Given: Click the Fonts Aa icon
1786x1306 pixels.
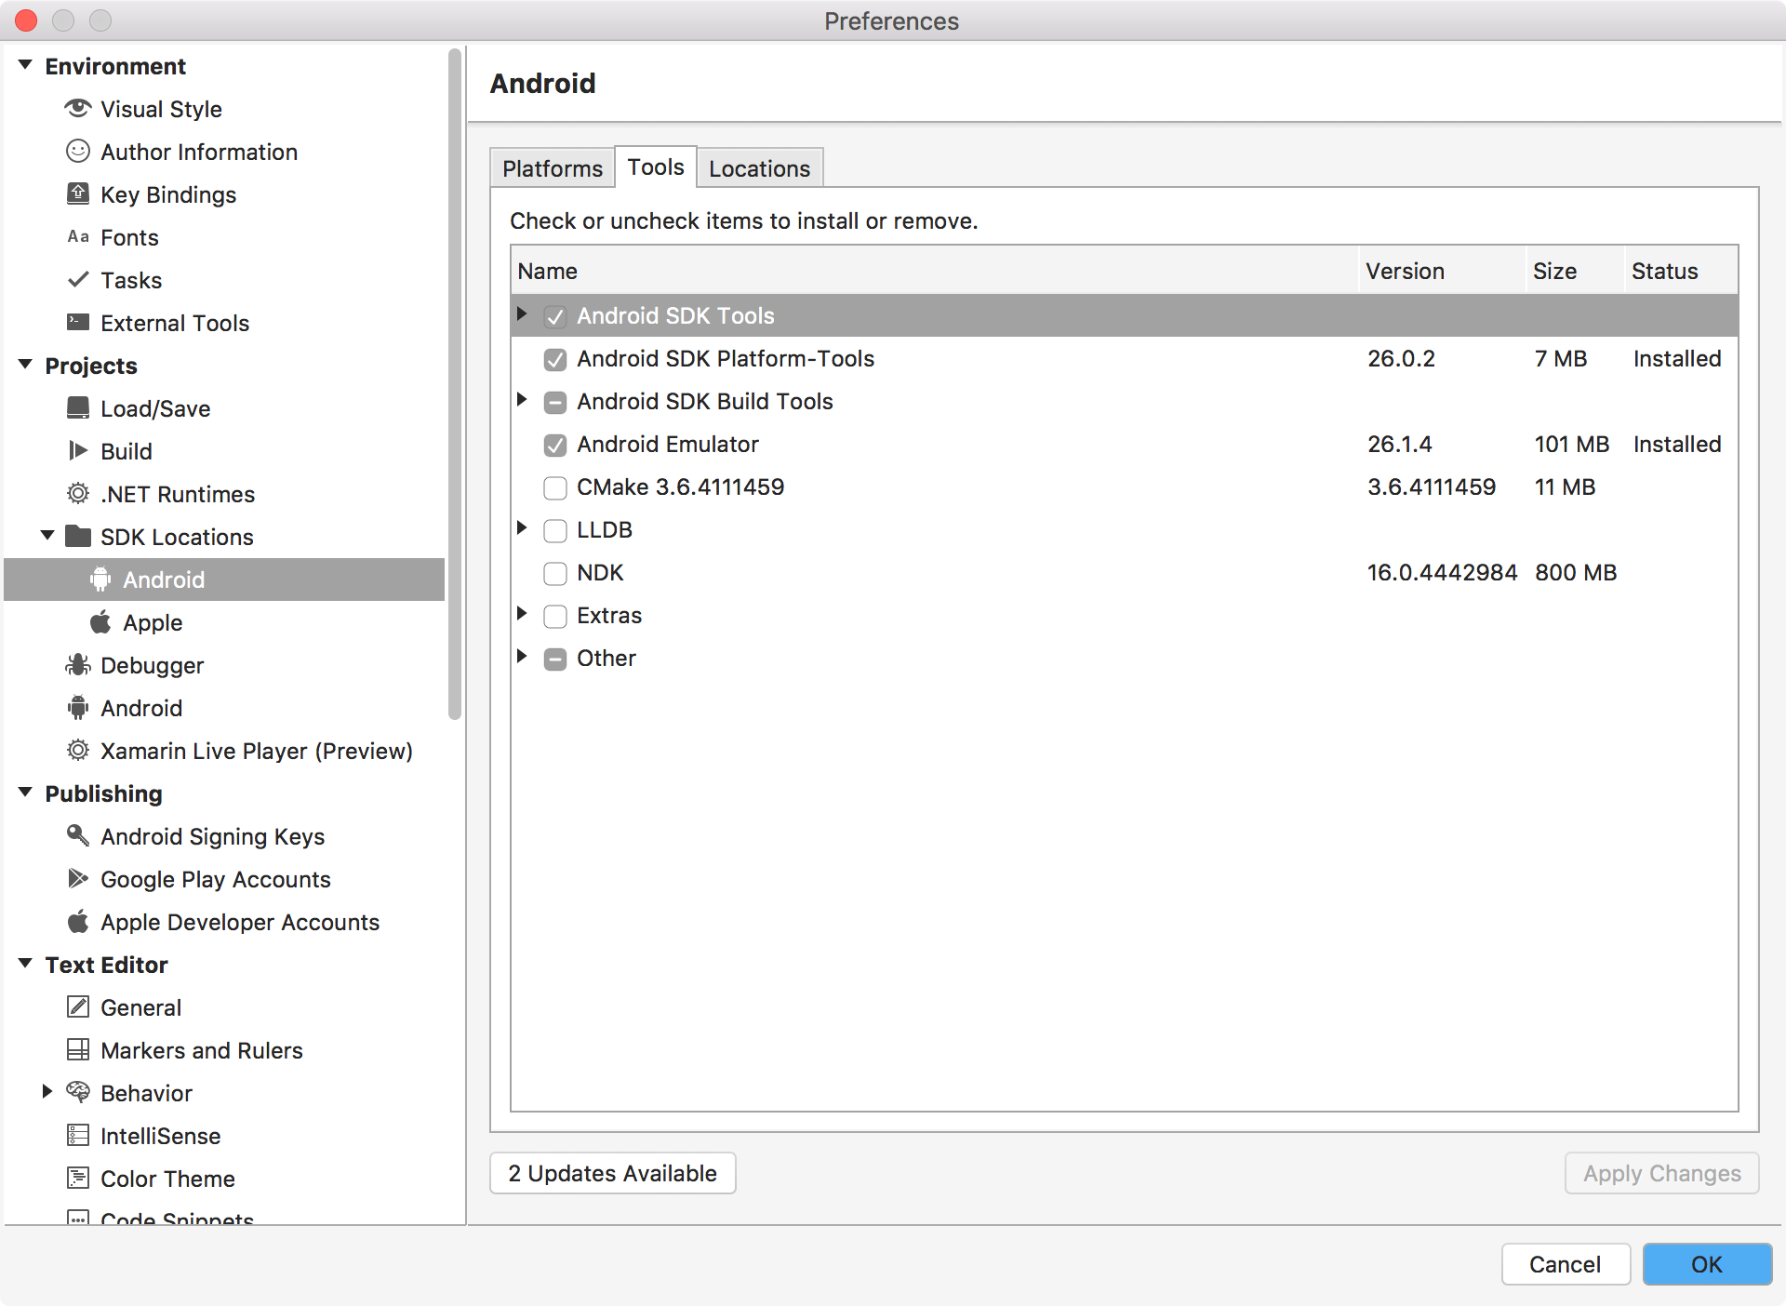Looking at the screenshot, I should [78, 237].
